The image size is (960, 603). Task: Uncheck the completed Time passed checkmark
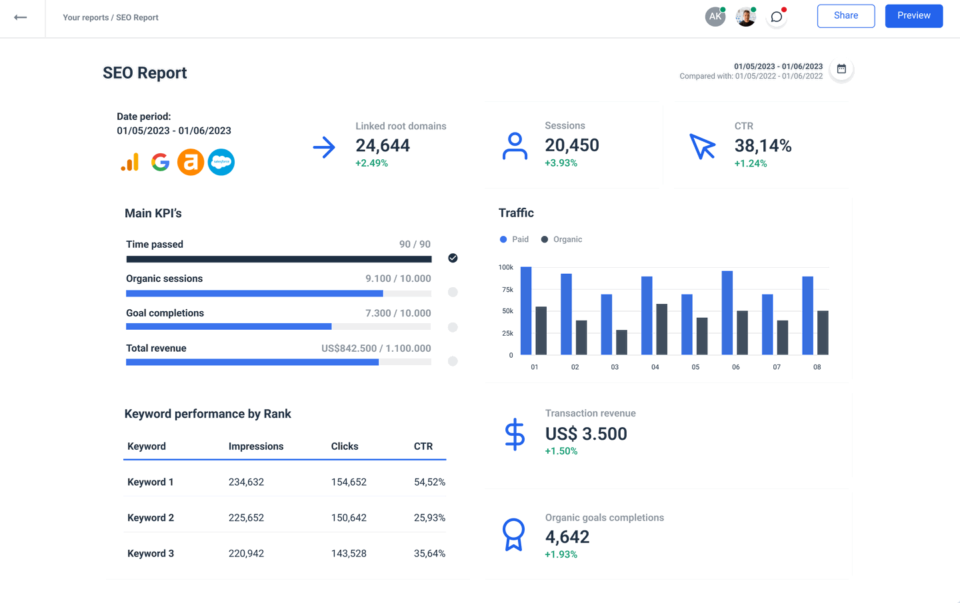pyautogui.click(x=453, y=258)
